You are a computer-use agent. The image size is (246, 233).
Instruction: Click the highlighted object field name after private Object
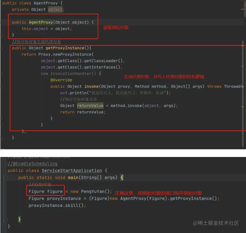[x=55, y=10]
